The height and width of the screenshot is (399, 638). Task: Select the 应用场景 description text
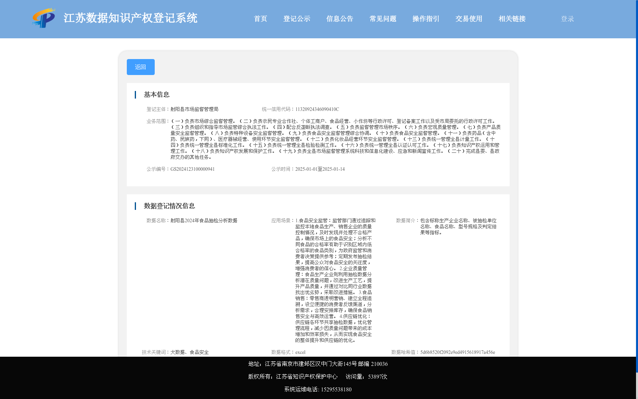pos(335,280)
